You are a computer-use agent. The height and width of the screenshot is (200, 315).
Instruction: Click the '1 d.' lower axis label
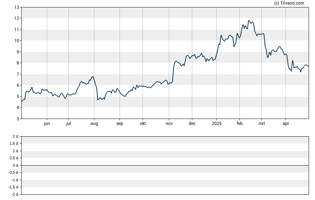[16, 151]
